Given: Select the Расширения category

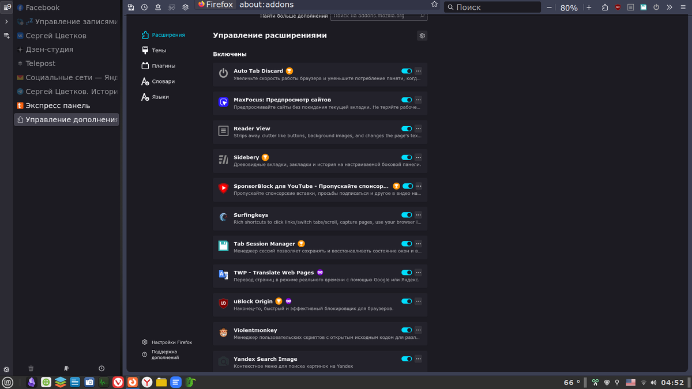Looking at the screenshot, I should [163, 35].
